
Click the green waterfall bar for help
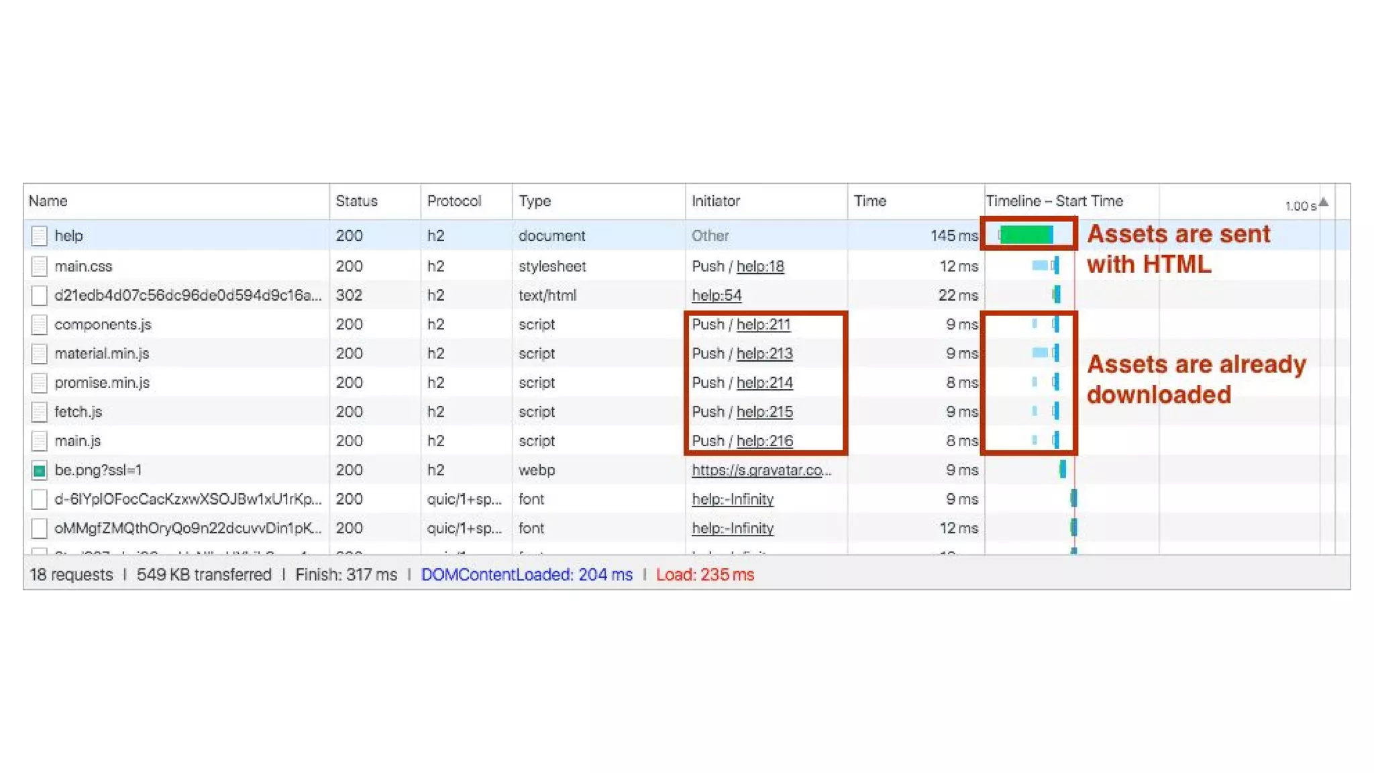click(1025, 235)
